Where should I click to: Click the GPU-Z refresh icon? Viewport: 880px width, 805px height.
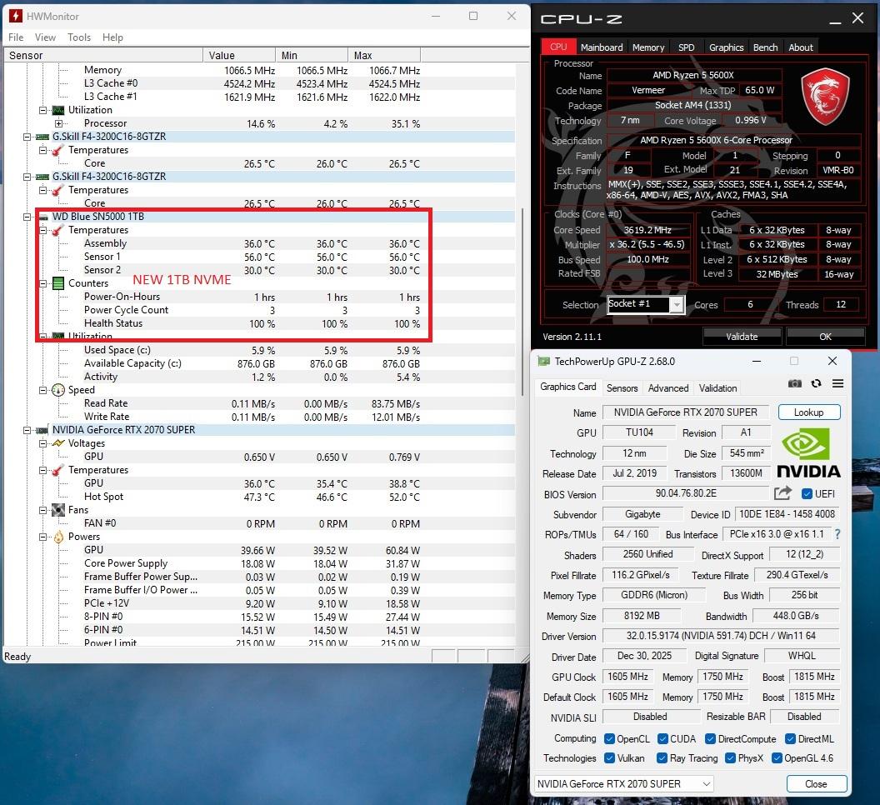[816, 383]
